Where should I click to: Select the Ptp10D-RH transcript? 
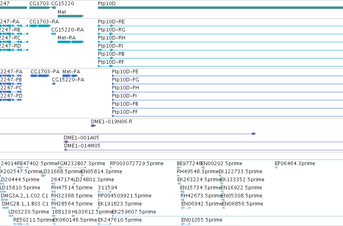pos(220,42)
